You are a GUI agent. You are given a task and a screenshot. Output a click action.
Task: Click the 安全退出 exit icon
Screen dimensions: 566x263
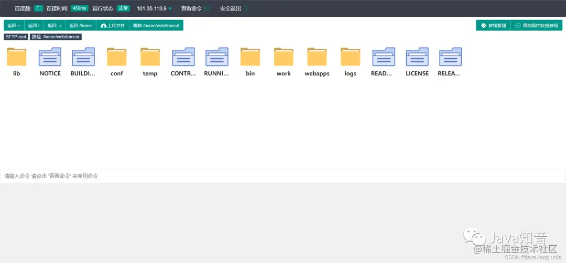pos(246,8)
